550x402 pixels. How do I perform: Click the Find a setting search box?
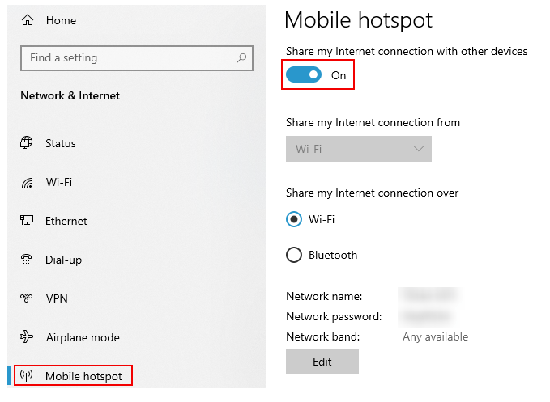(x=137, y=57)
